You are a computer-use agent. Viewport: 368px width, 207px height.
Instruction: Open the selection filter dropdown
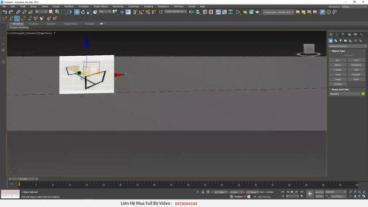click(x=41, y=11)
